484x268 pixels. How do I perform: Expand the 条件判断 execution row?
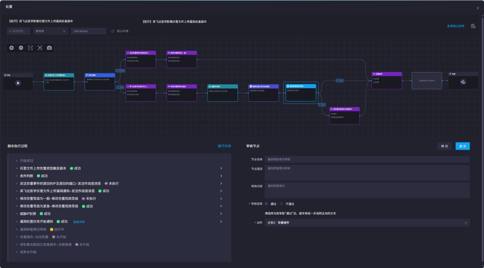pyautogui.click(x=221, y=176)
